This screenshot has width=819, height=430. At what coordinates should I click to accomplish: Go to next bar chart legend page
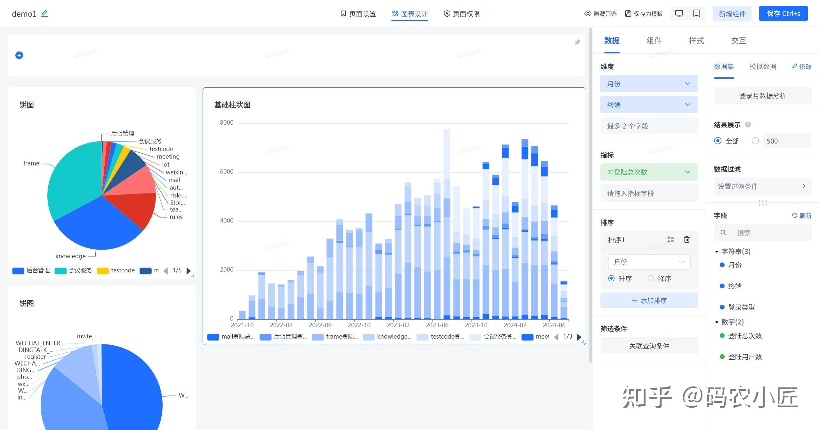click(x=579, y=337)
